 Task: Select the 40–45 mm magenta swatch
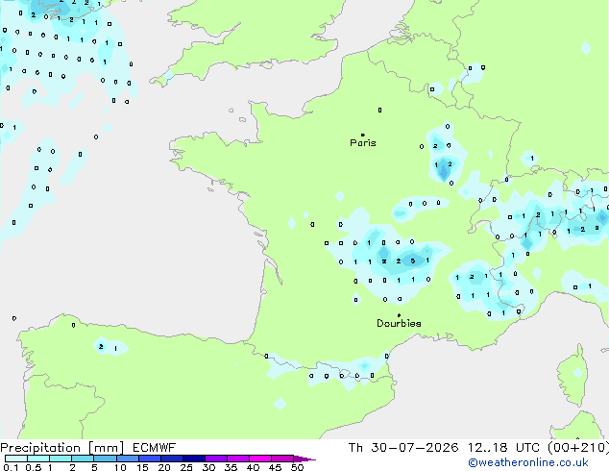(x=260, y=459)
